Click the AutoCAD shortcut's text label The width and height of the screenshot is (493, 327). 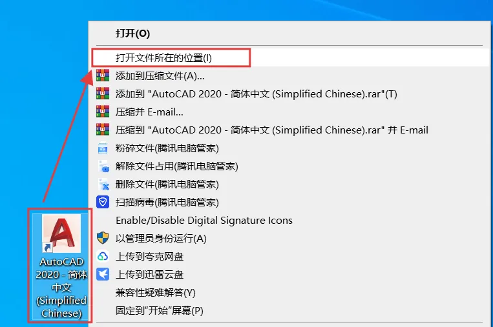61,288
